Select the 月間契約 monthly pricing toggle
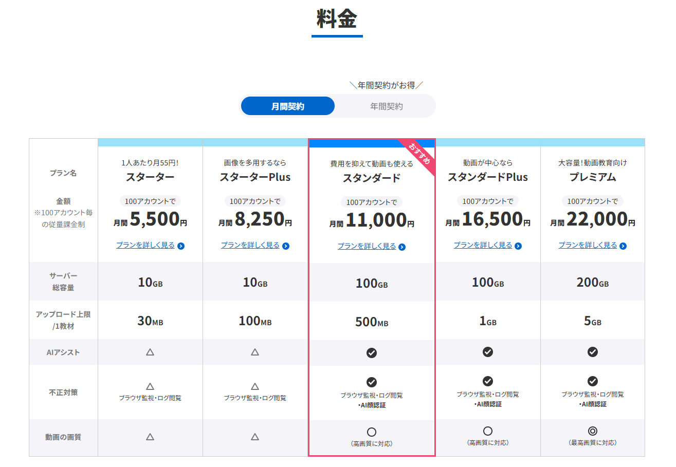The width and height of the screenshot is (676, 467). 288,106
